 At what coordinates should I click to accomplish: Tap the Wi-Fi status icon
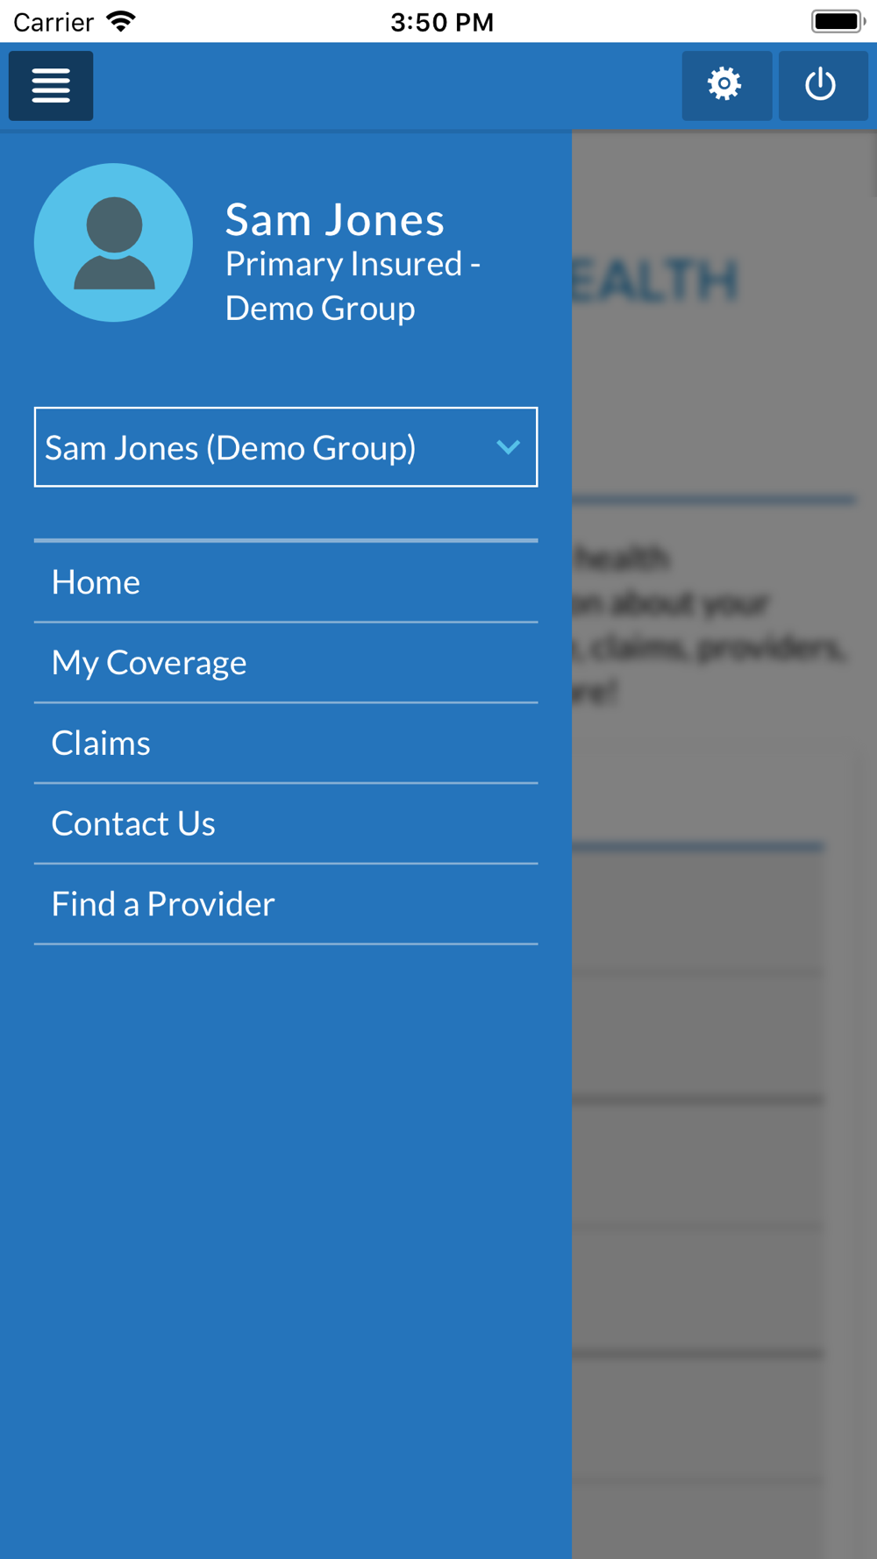pos(121,21)
